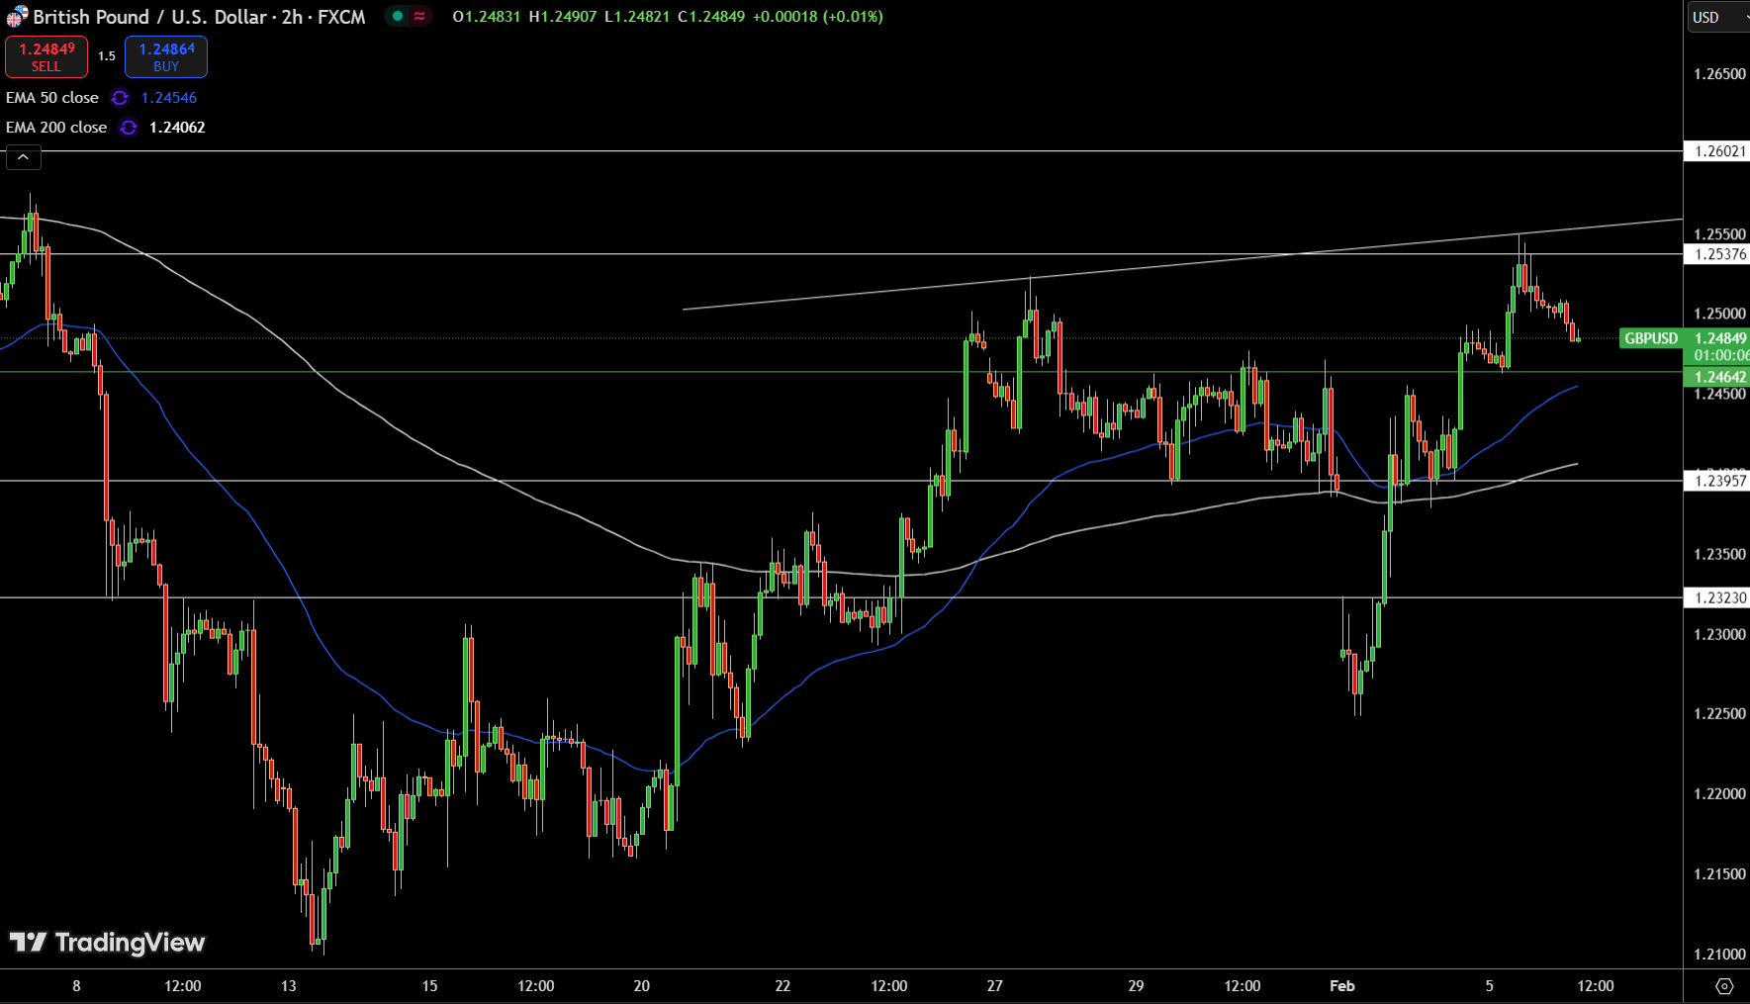Click the pink approximate-equals data indicator icon
The height and width of the screenshot is (1004, 1750).
(x=419, y=16)
